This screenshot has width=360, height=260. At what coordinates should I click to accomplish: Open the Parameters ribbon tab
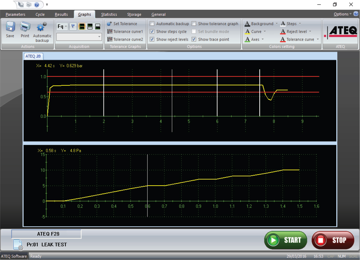click(x=15, y=14)
